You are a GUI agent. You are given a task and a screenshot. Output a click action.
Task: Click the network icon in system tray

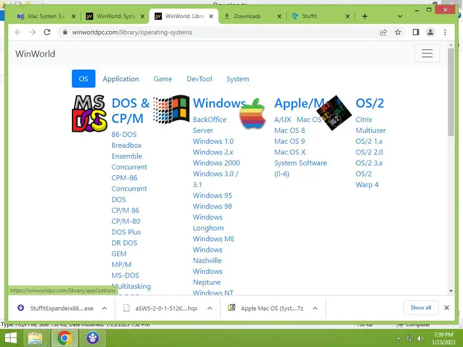pos(410,338)
